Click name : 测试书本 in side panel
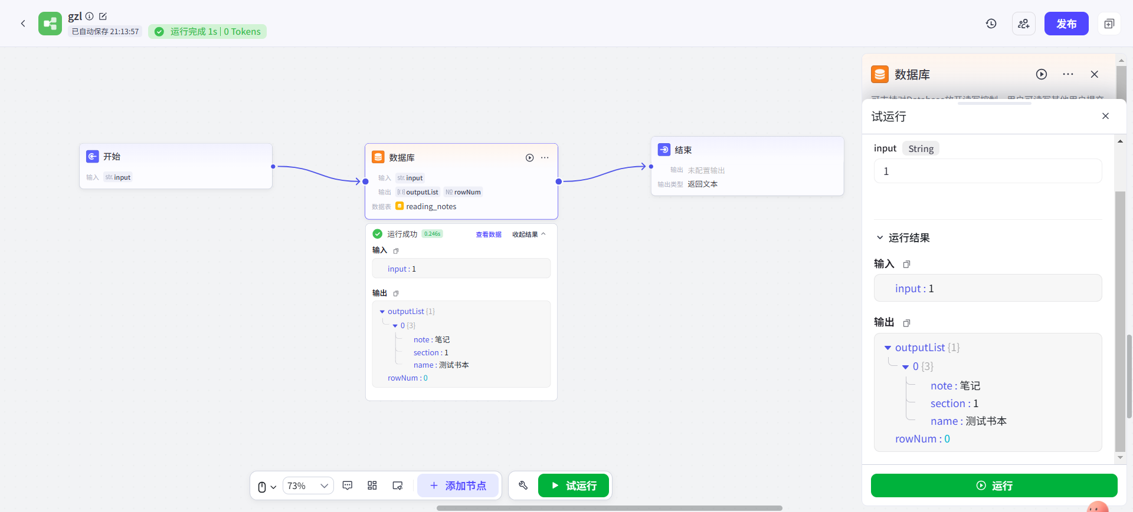Screen dimensions: 1133x512 click(968, 421)
